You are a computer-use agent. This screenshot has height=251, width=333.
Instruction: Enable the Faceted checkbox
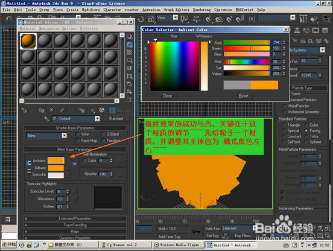tap(103, 141)
